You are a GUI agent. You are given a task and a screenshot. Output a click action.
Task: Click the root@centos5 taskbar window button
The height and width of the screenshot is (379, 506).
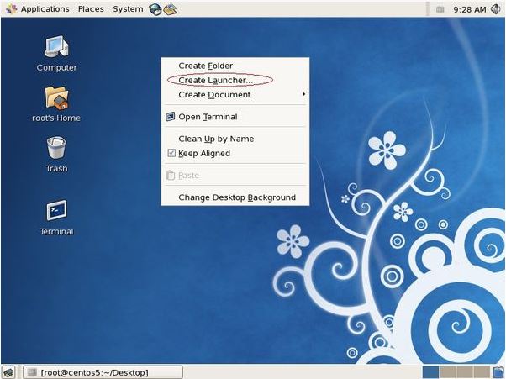click(x=103, y=372)
